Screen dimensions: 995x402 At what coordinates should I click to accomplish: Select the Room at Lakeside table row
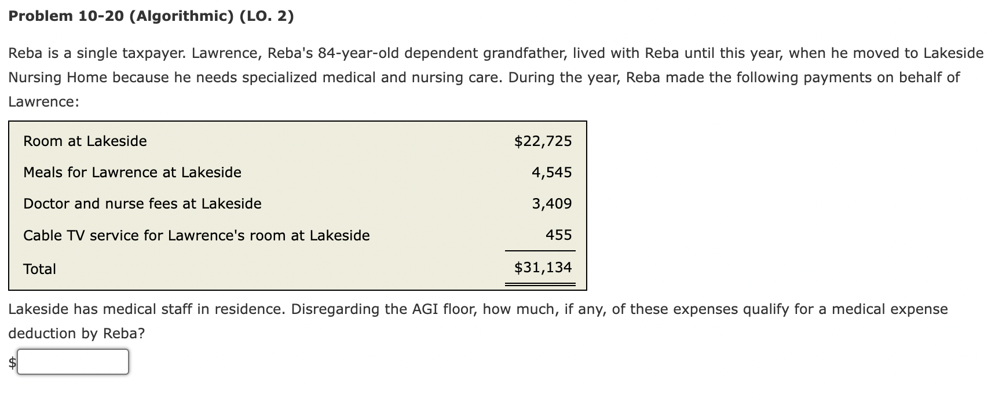tap(85, 141)
